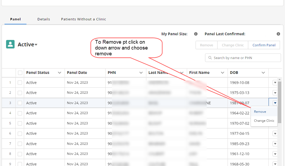
Task: Expand the Active status dropdown
Action: 36,45
